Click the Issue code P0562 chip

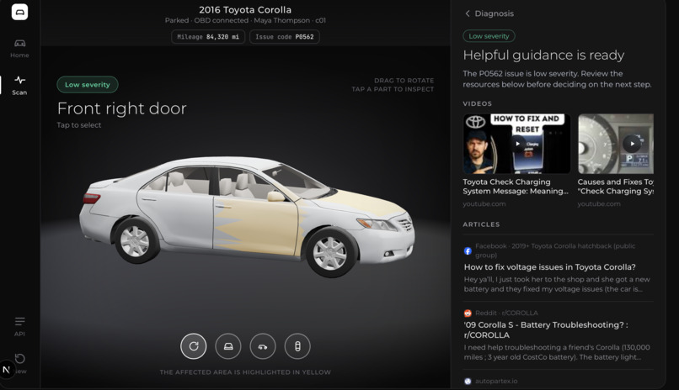[285, 37]
